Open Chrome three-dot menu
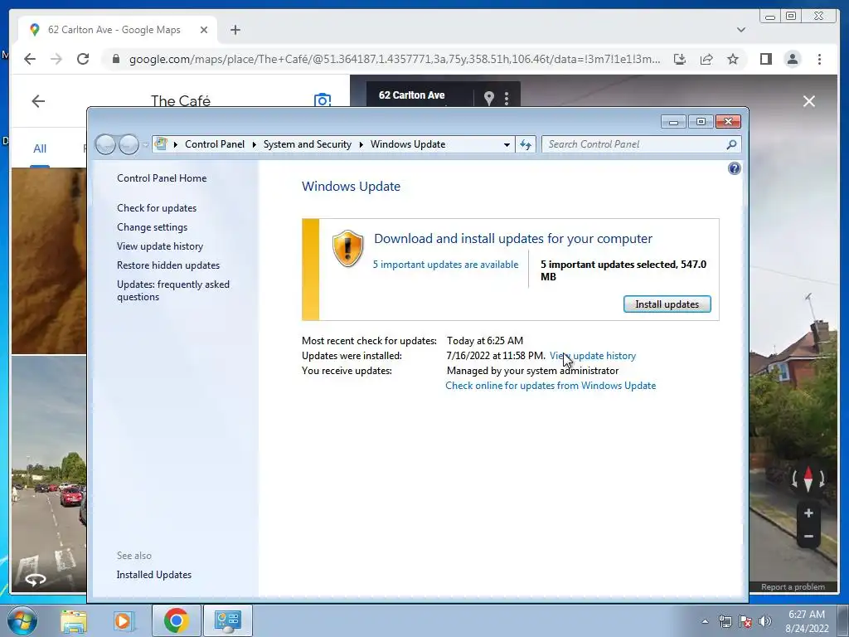 point(819,59)
